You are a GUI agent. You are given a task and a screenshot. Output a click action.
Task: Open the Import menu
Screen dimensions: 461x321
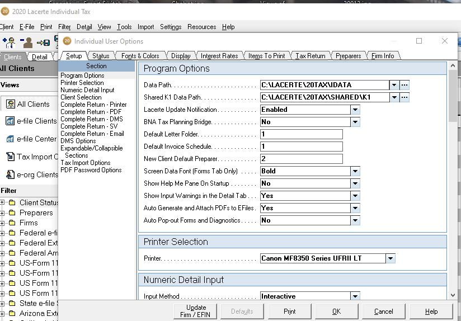pos(145,27)
